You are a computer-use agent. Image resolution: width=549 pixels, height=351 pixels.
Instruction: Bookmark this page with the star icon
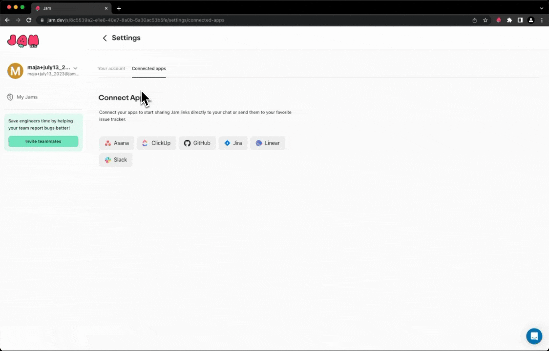click(485, 20)
